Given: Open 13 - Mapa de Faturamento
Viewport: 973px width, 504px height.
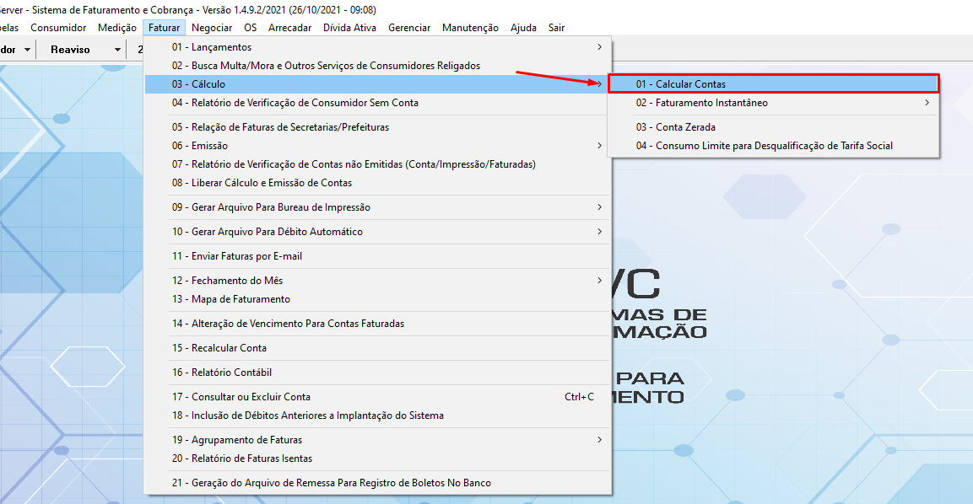Looking at the screenshot, I should pyautogui.click(x=230, y=299).
